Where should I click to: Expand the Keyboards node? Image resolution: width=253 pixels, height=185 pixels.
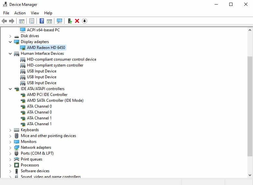click(x=10, y=130)
